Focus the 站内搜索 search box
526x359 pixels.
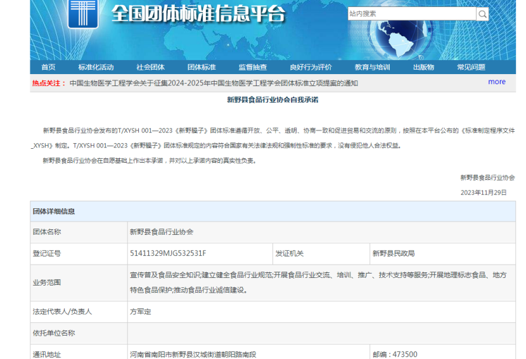pyautogui.click(x=411, y=14)
